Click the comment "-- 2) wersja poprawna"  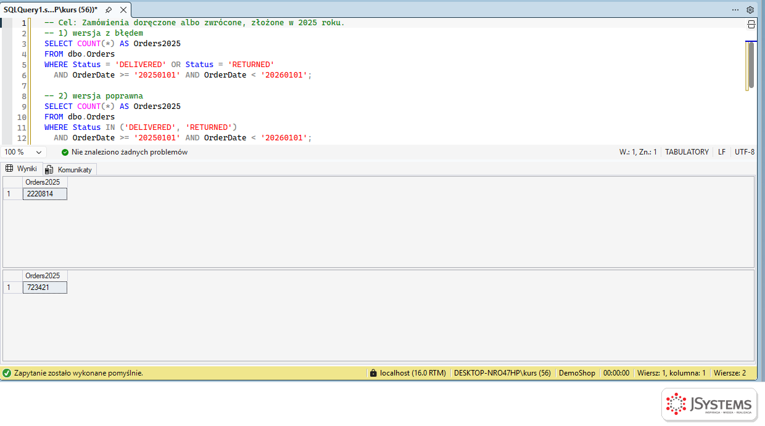point(94,96)
